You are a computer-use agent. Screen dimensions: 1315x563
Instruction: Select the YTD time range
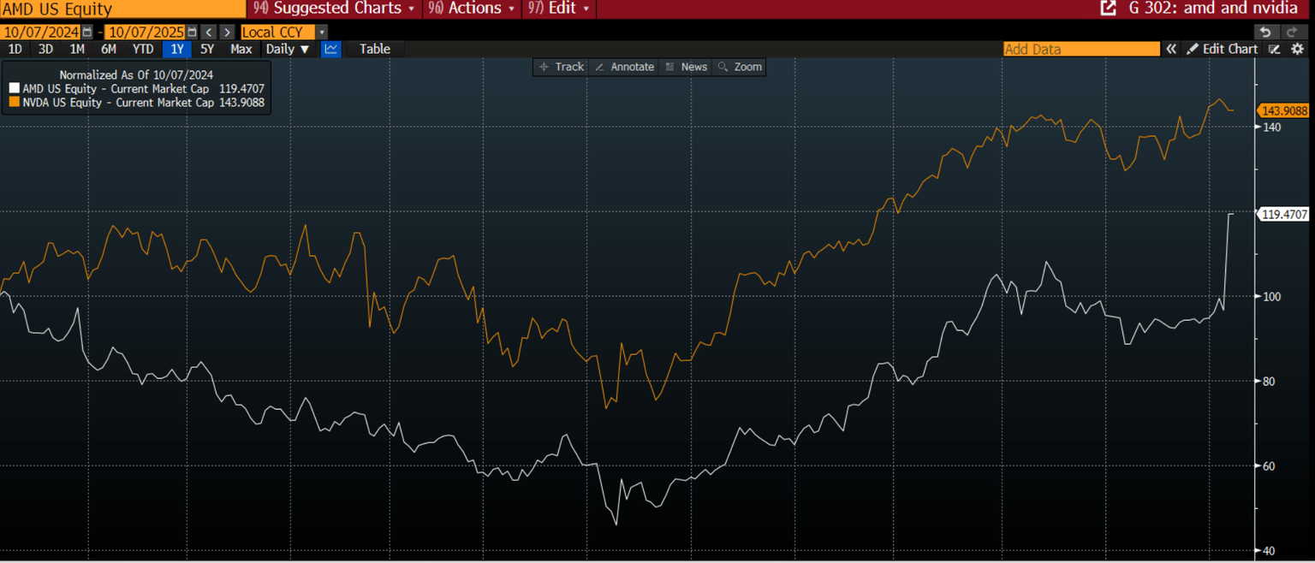(142, 49)
